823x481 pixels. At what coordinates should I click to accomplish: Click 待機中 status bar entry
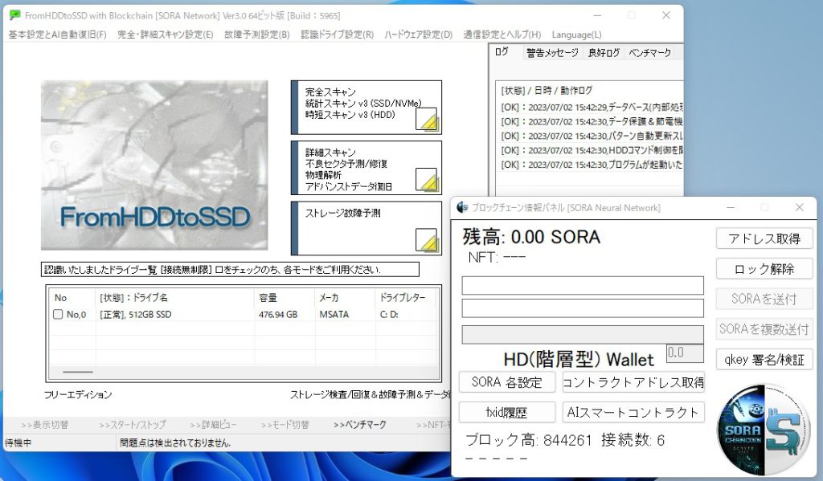coord(18,442)
